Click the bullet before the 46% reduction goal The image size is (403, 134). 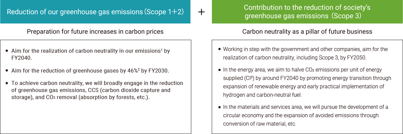pos(7,71)
